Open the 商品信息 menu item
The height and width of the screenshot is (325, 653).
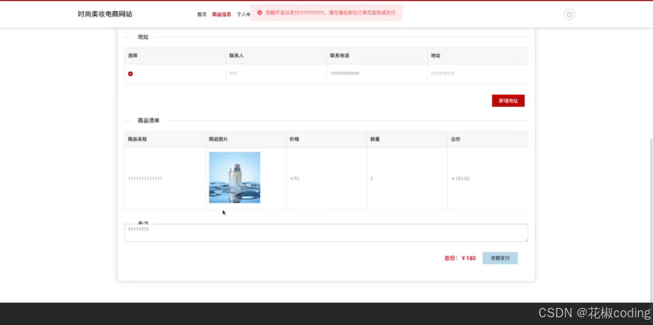click(221, 15)
